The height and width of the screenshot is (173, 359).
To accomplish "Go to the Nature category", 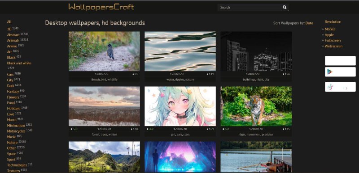I will tap(12, 143).
